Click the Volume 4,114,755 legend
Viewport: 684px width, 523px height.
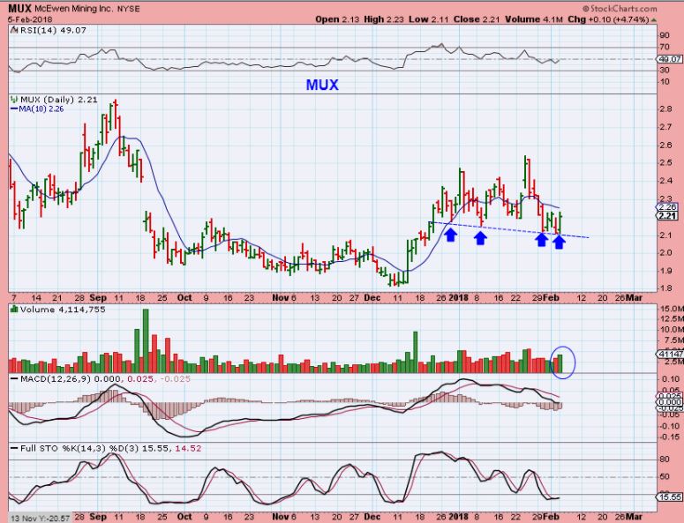(63, 310)
